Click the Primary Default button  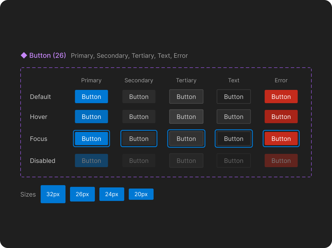[91, 97]
